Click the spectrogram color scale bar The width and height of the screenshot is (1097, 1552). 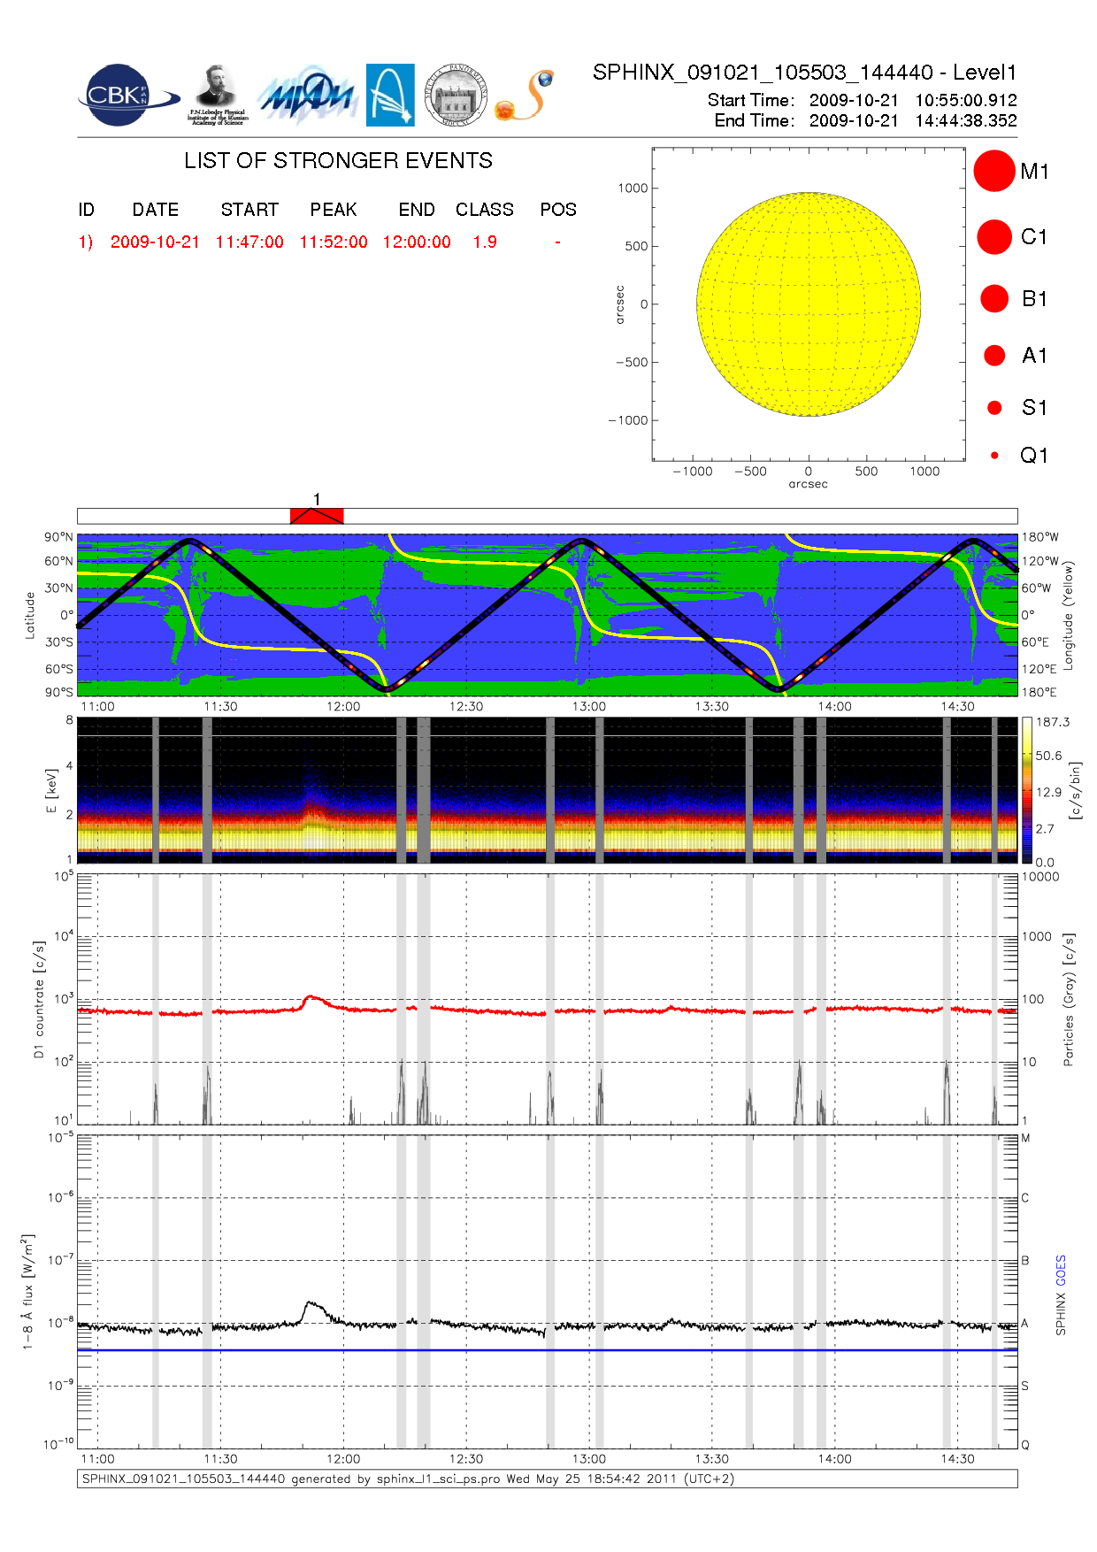[1026, 790]
